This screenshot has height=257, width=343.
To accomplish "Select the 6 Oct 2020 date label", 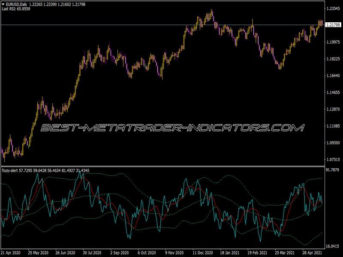I will point(147,253).
